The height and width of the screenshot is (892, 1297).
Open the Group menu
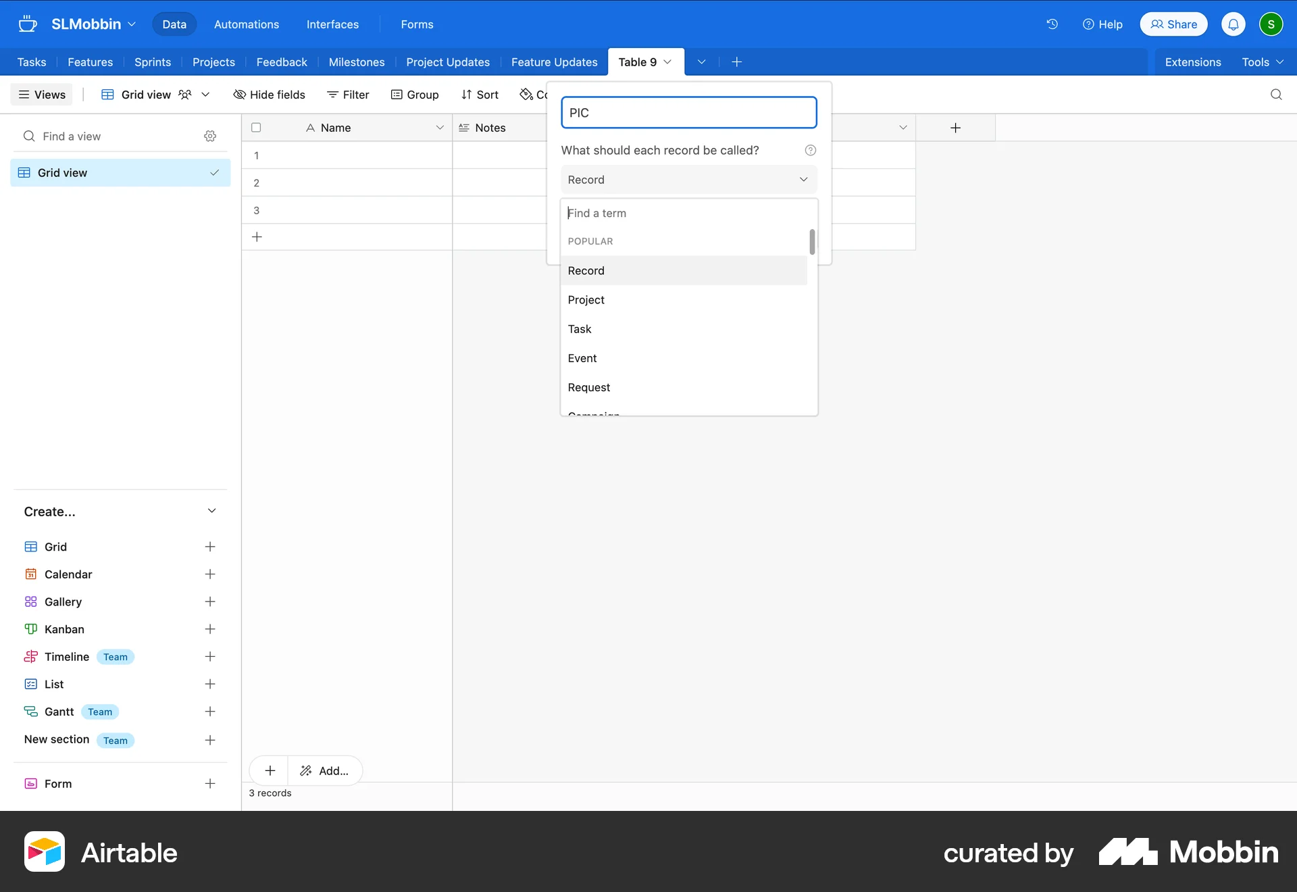click(x=415, y=95)
